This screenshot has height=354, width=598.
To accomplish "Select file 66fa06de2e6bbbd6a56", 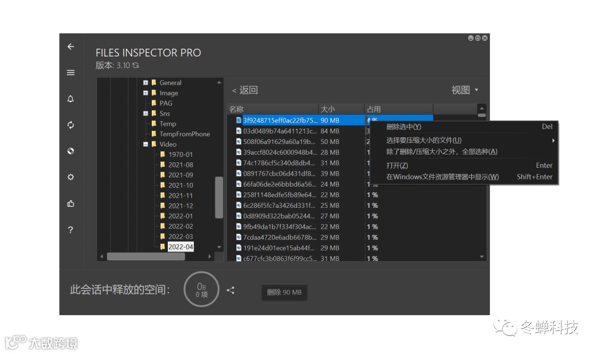I will click(x=280, y=184).
